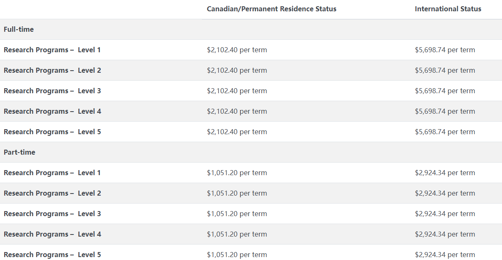The height and width of the screenshot is (260, 502).
Task: Click Full-time Research Programs Level 3 label
Action: [52, 91]
